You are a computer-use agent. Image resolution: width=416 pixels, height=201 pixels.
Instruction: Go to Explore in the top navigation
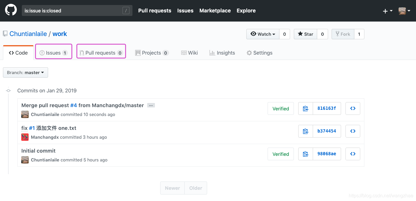pos(246,11)
